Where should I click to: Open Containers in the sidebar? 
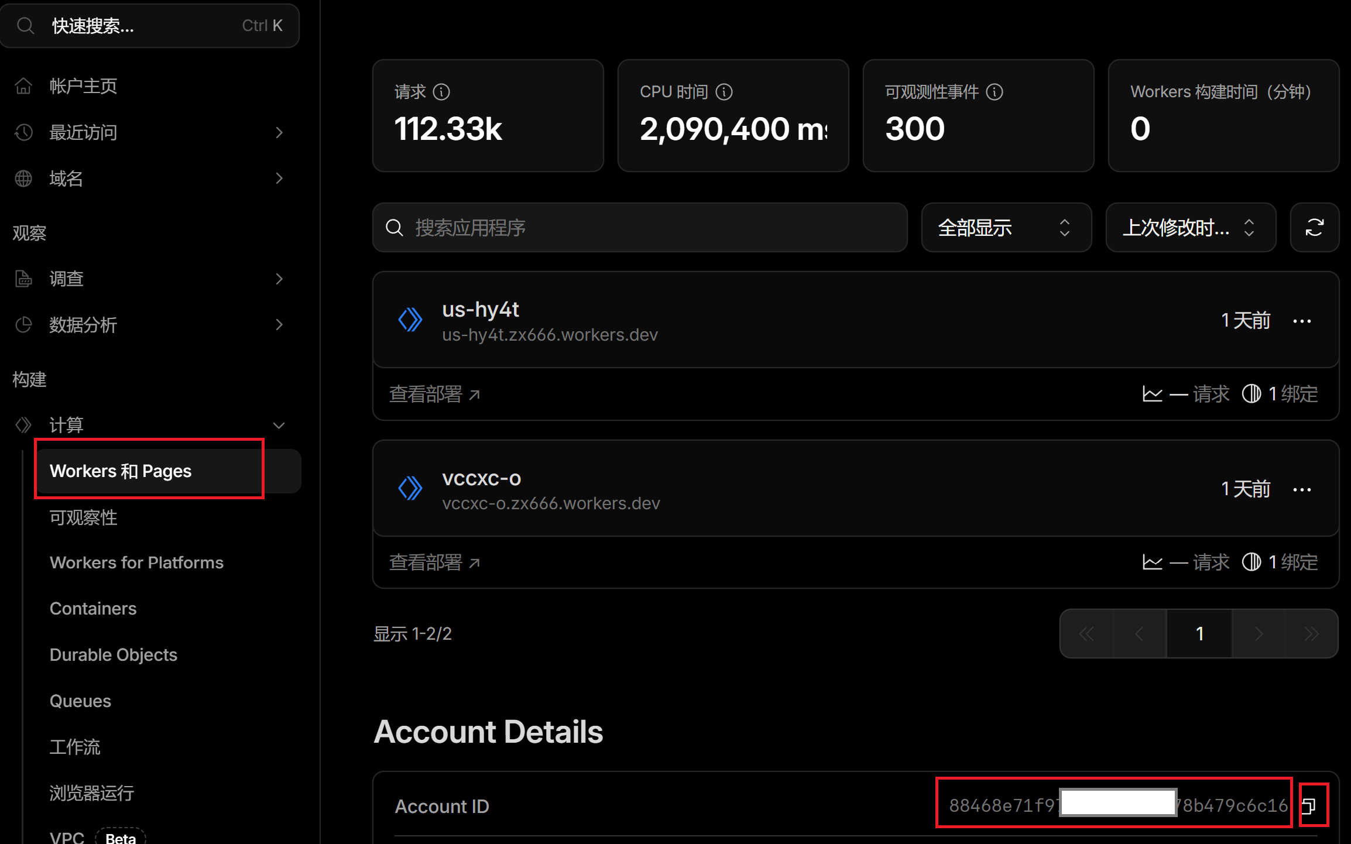pos(93,609)
